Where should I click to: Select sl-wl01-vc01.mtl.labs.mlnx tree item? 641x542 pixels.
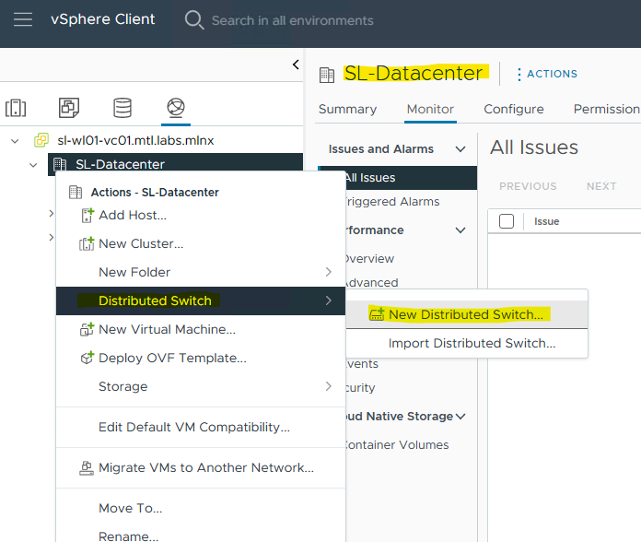click(x=135, y=140)
